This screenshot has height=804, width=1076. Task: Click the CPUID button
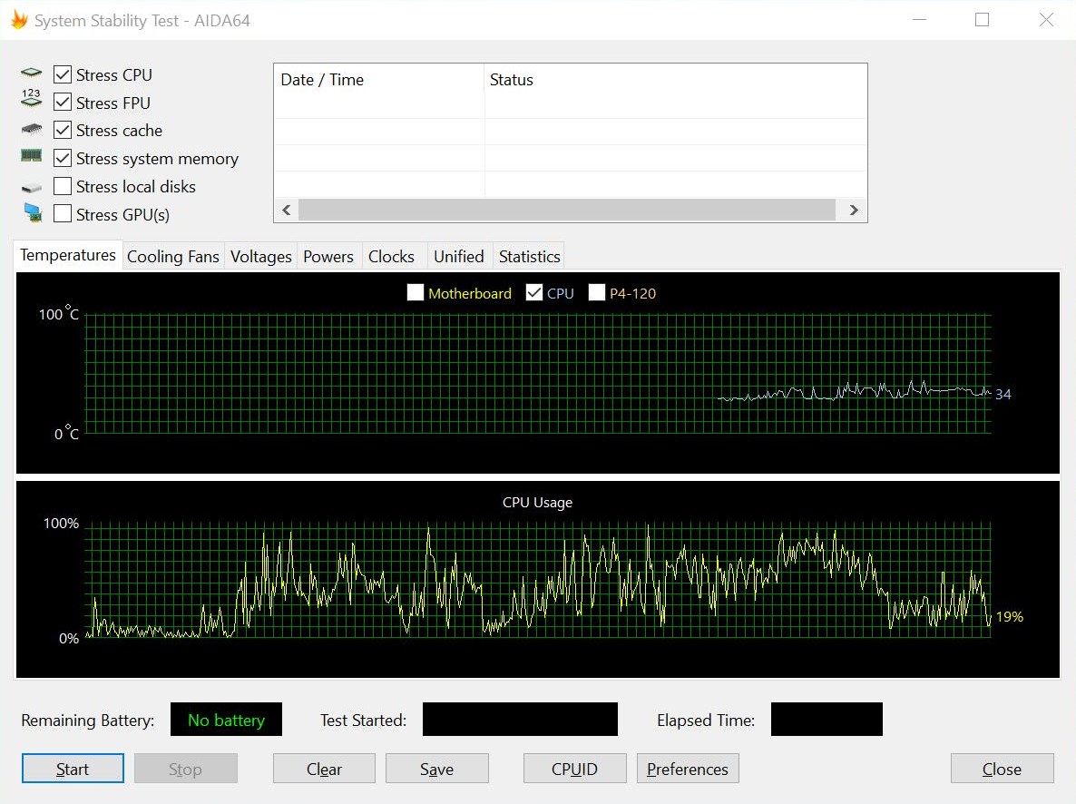coord(574,769)
